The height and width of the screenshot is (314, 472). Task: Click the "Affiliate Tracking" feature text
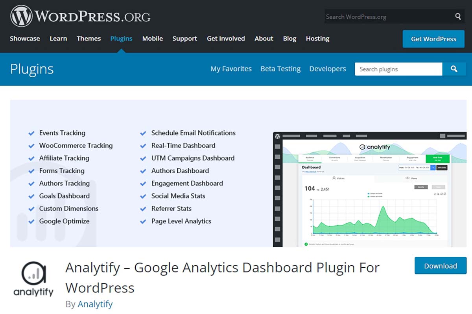click(x=64, y=158)
